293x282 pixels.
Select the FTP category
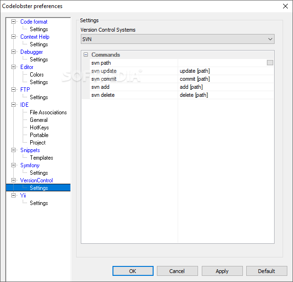click(25, 90)
